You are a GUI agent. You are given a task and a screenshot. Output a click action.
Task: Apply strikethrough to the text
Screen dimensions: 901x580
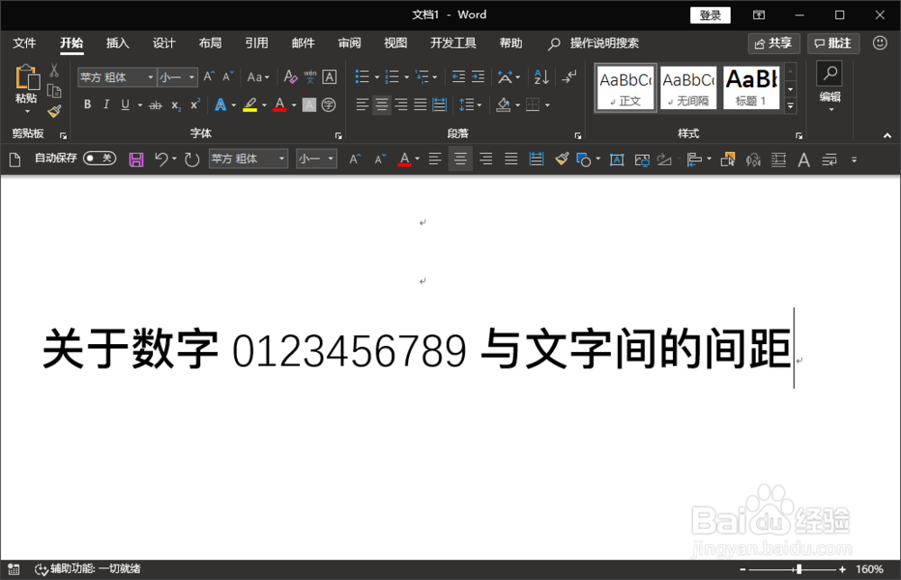tap(155, 104)
